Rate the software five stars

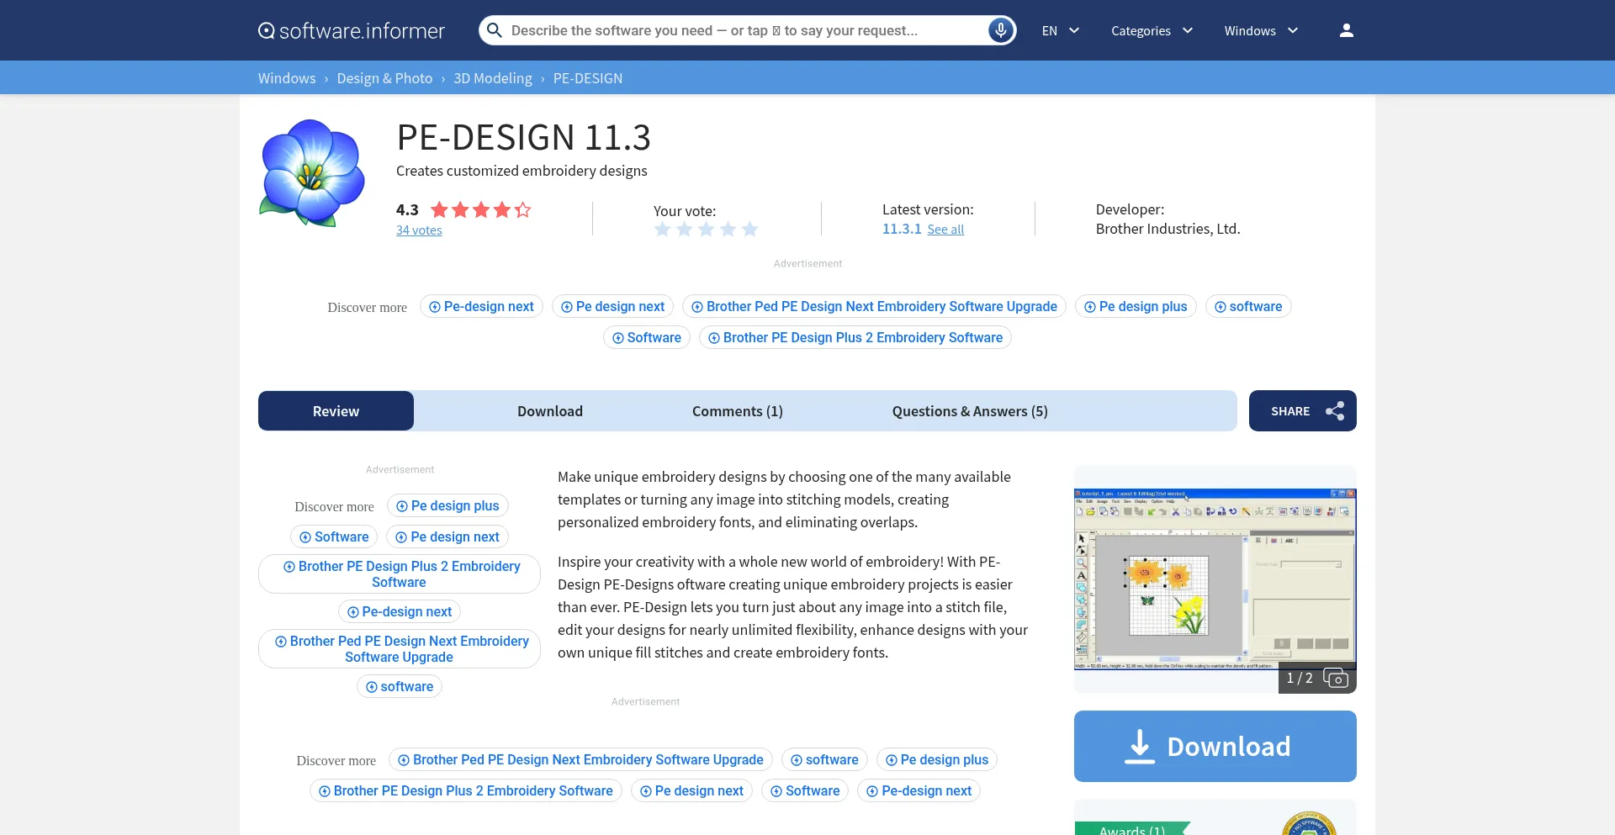point(750,230)
